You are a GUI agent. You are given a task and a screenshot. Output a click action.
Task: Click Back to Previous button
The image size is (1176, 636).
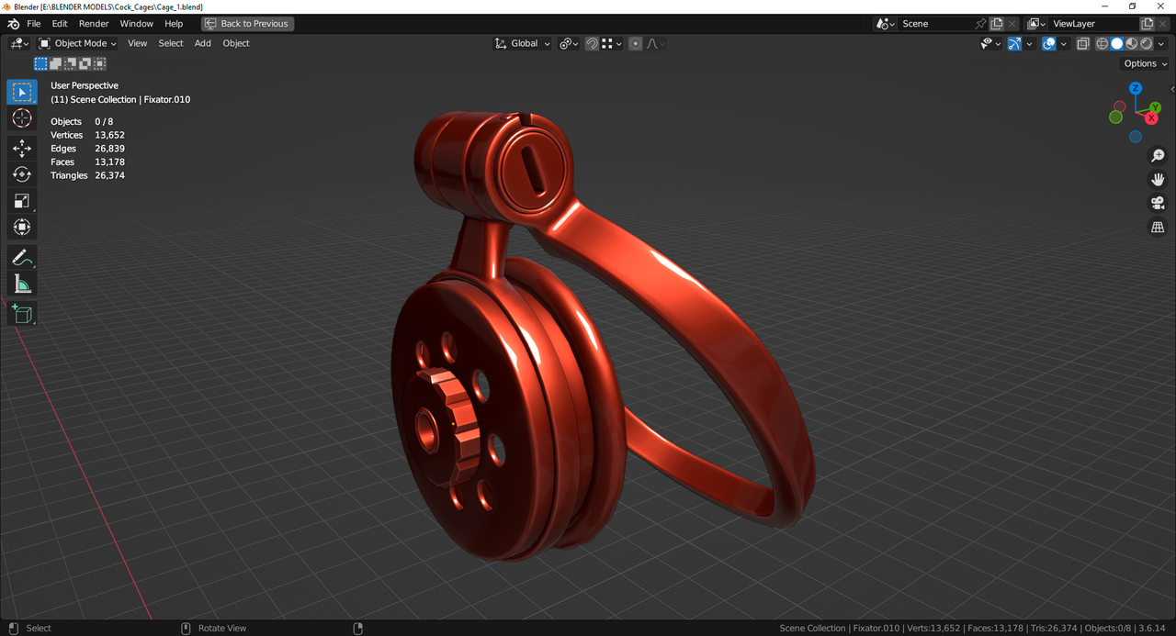click(x=248, y=24)
